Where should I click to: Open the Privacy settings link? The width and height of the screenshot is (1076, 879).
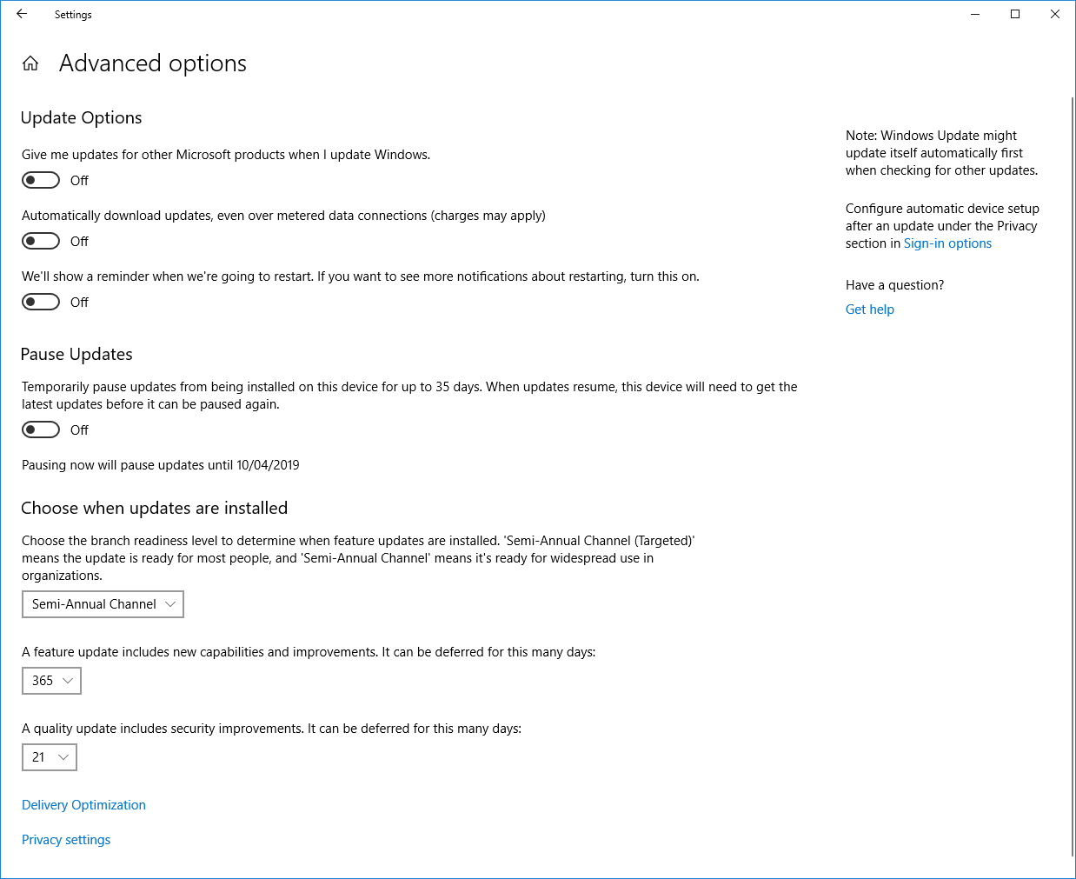pos(66,840)
